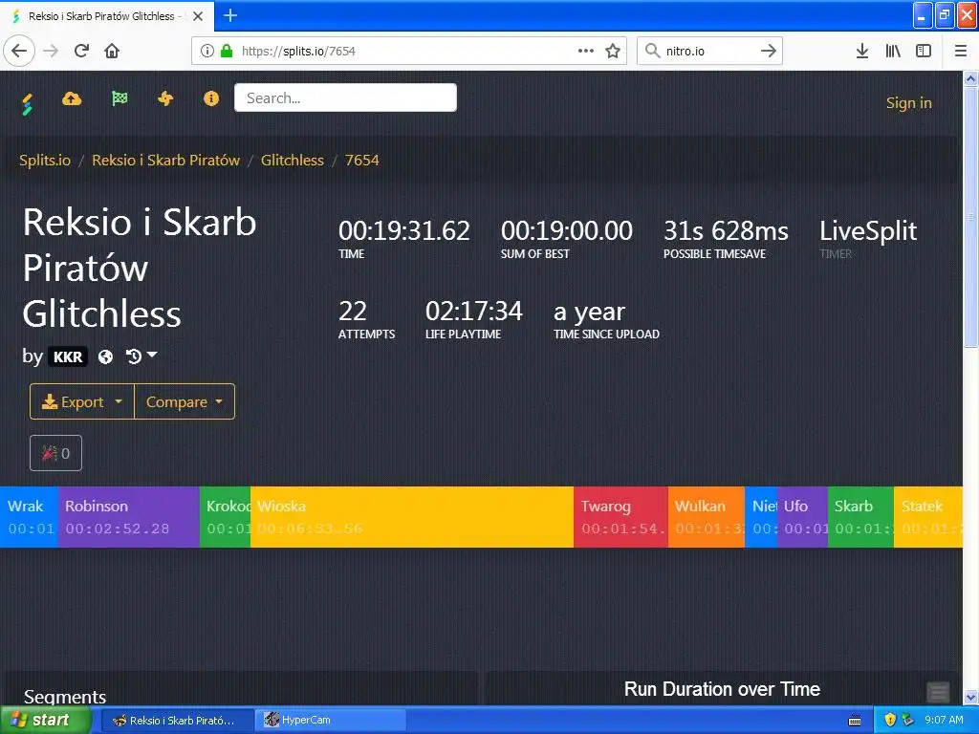Click the 00:19:31.62 run time
The height and width of the screenshot is (734, 979).
[404, 230]
